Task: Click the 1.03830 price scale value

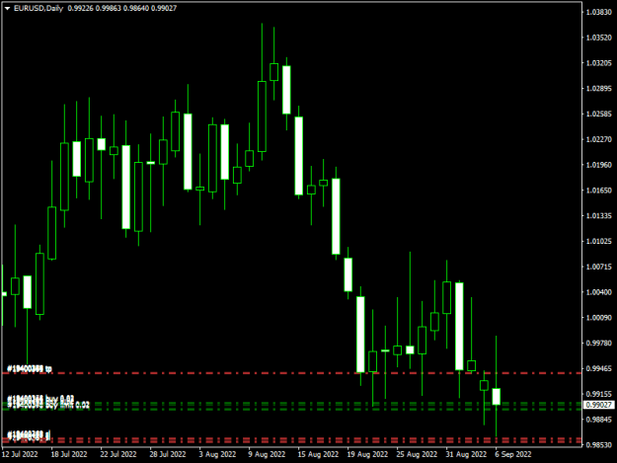Action: tap(599, 12)
